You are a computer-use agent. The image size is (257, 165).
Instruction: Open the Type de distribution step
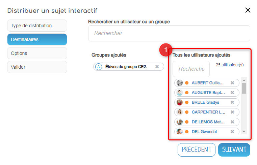pos(37,26)
